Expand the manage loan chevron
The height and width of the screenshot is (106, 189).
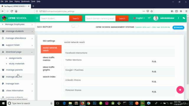pyautogui.click(x=32, y=84)
